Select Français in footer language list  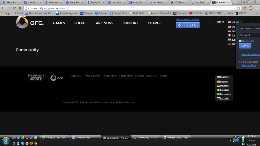click(x=224, y=90)
